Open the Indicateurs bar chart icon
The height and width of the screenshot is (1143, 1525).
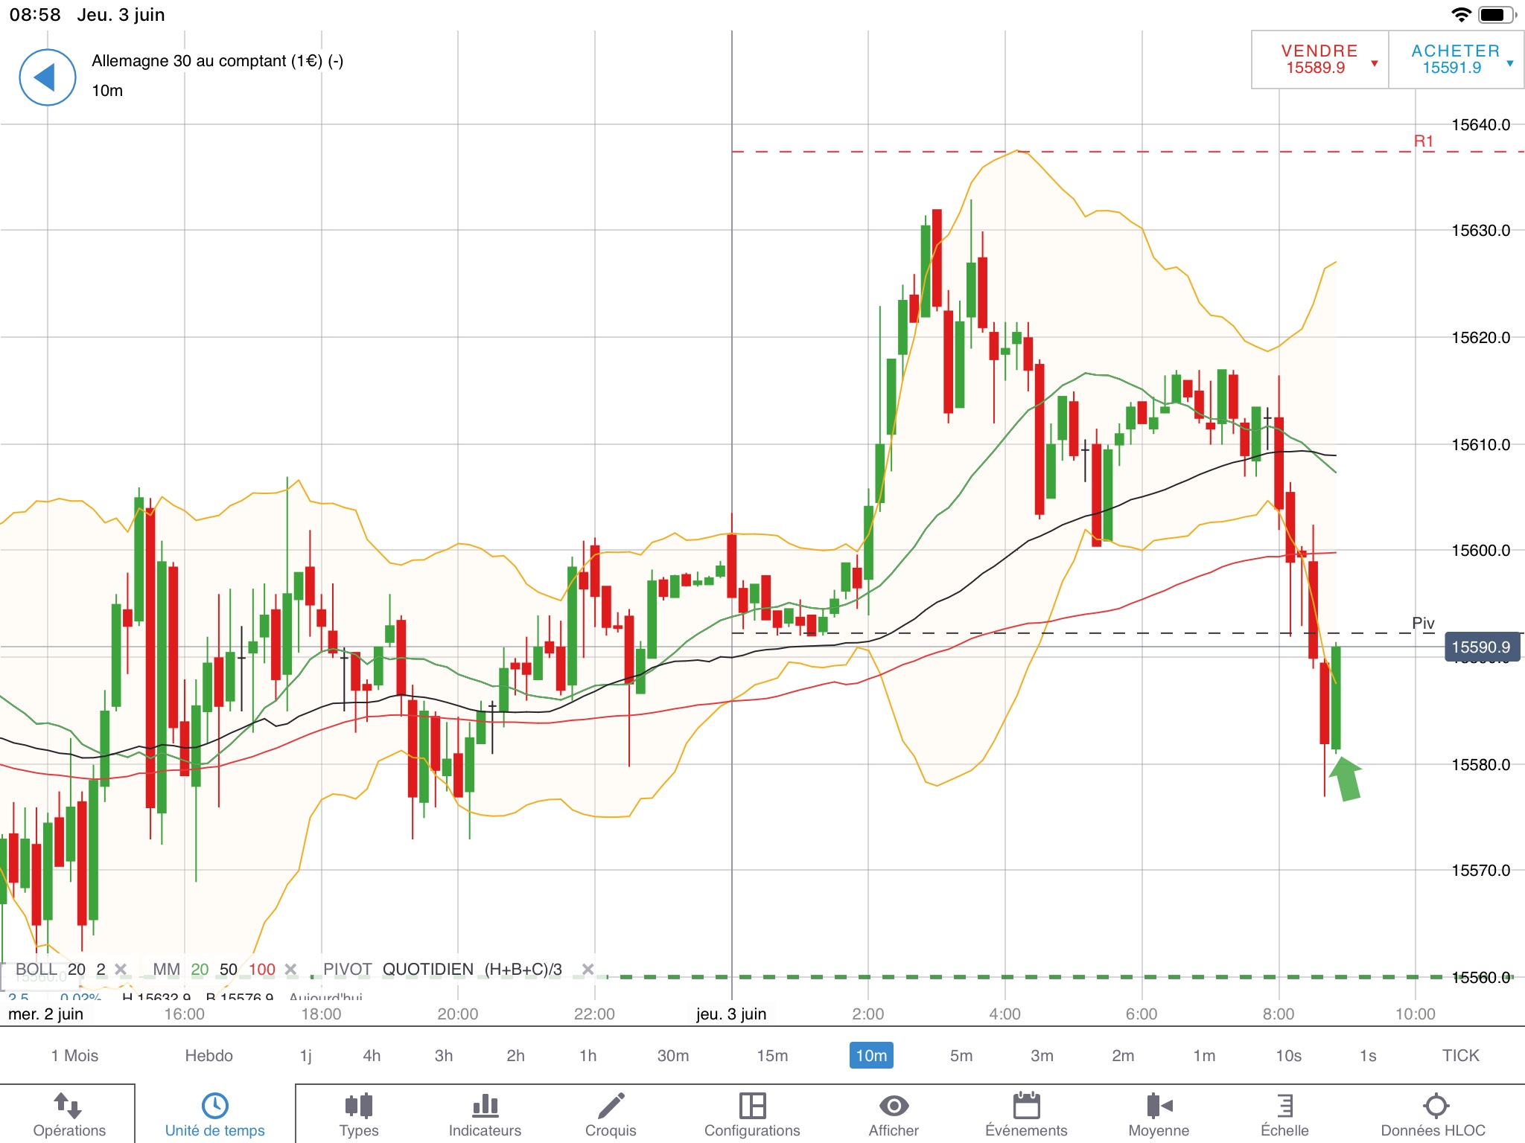pos(485,1107)
